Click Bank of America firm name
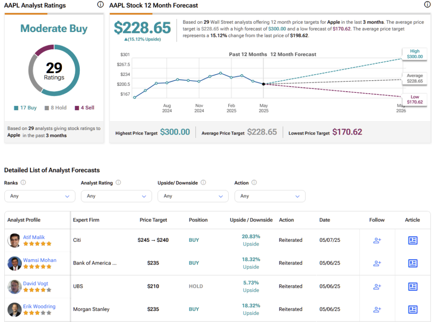This screenshot has width=432, height=322. [95, 263]
